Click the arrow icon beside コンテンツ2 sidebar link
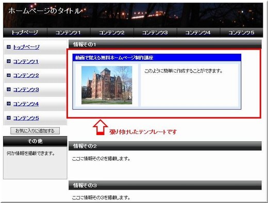The image size is (268, 203). (9, 75)
